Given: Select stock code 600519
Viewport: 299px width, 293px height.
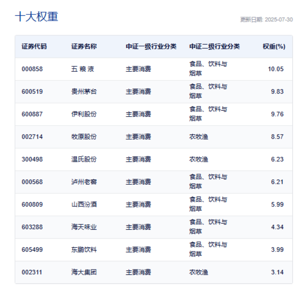Looking at the screenshot, I should point(32,92).
